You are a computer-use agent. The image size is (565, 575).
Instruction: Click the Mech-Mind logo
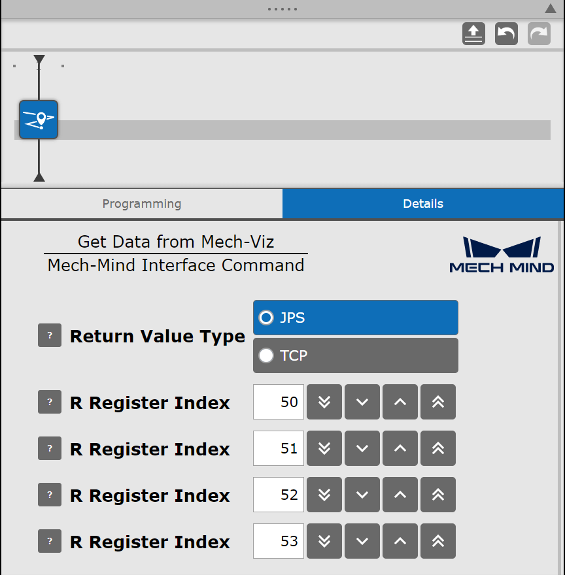502,254
